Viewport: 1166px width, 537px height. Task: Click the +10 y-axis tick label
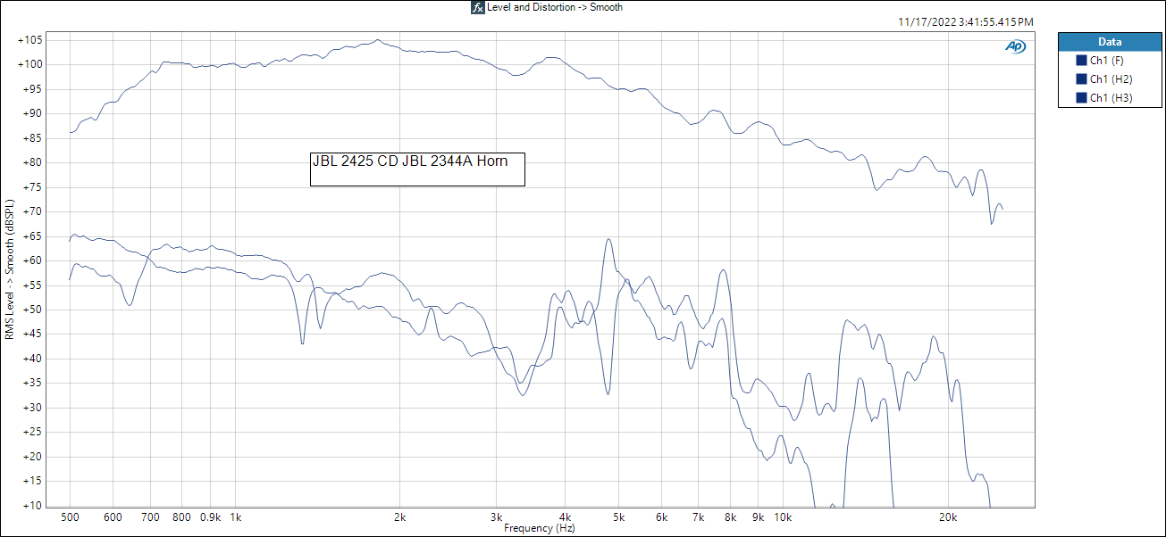(32, 506)
